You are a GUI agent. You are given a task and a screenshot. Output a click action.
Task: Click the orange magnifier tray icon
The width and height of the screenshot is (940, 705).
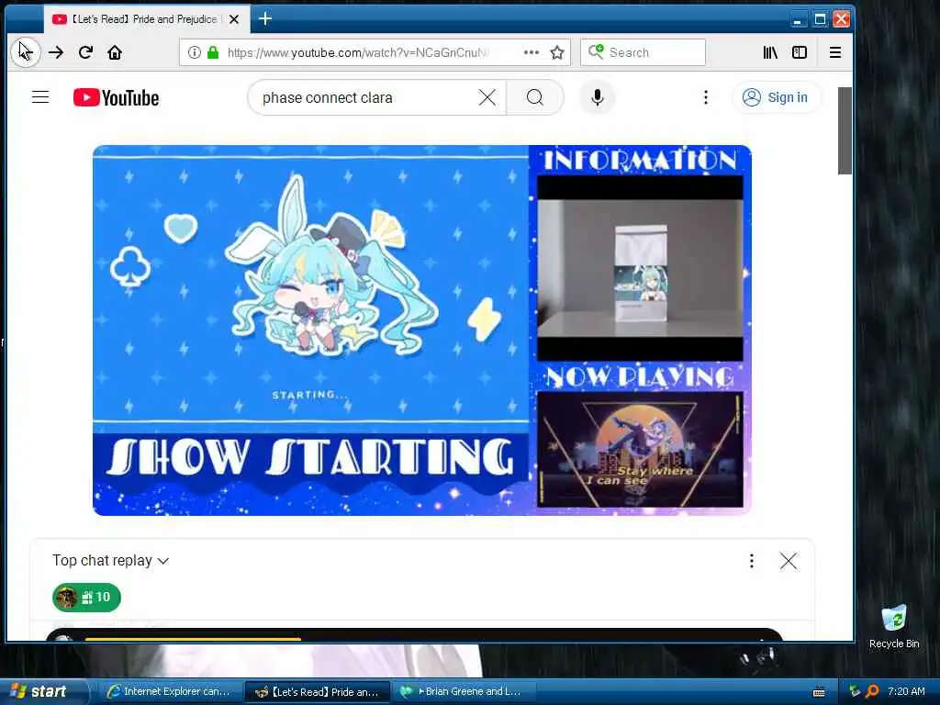pyautogui.click(x=873, y=691)
